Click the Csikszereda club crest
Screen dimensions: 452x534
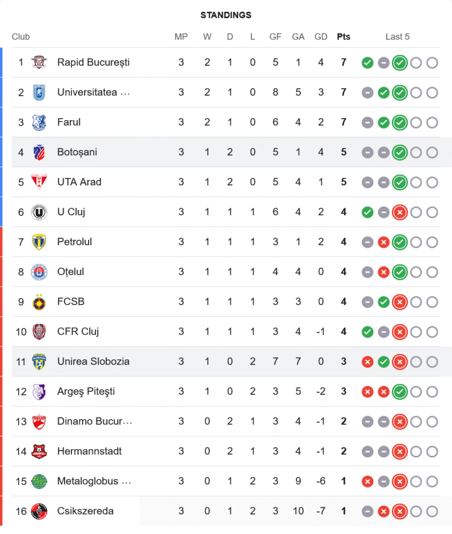pos(39,511)
